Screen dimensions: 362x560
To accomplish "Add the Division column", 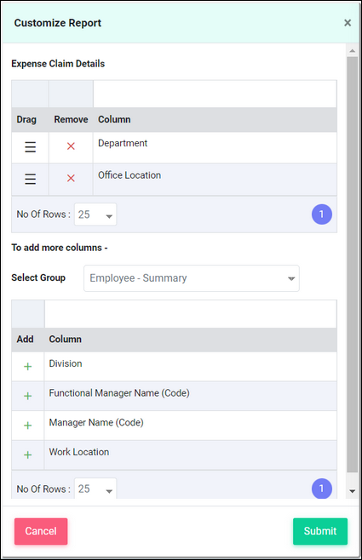I will (x=27, y=367).
